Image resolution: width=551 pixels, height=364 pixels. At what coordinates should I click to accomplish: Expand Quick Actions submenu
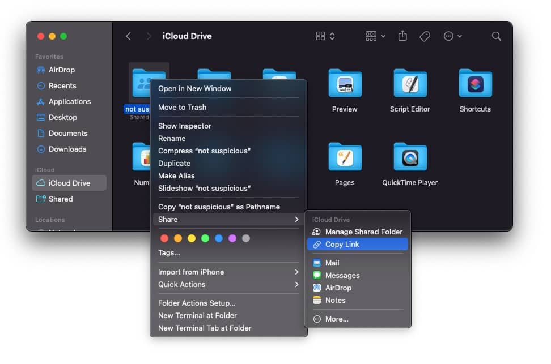(x=228, y=285)
